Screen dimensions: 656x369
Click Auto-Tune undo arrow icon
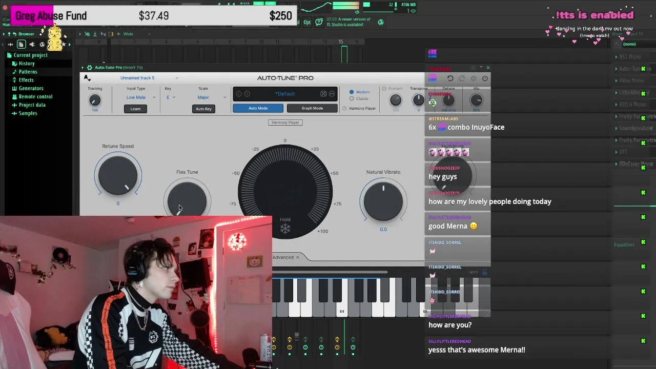pos(450,78)
